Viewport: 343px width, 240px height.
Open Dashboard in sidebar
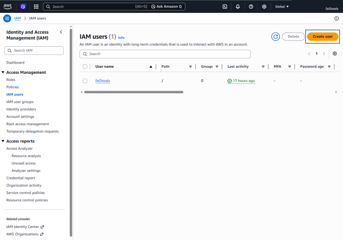tap(15, 62)
